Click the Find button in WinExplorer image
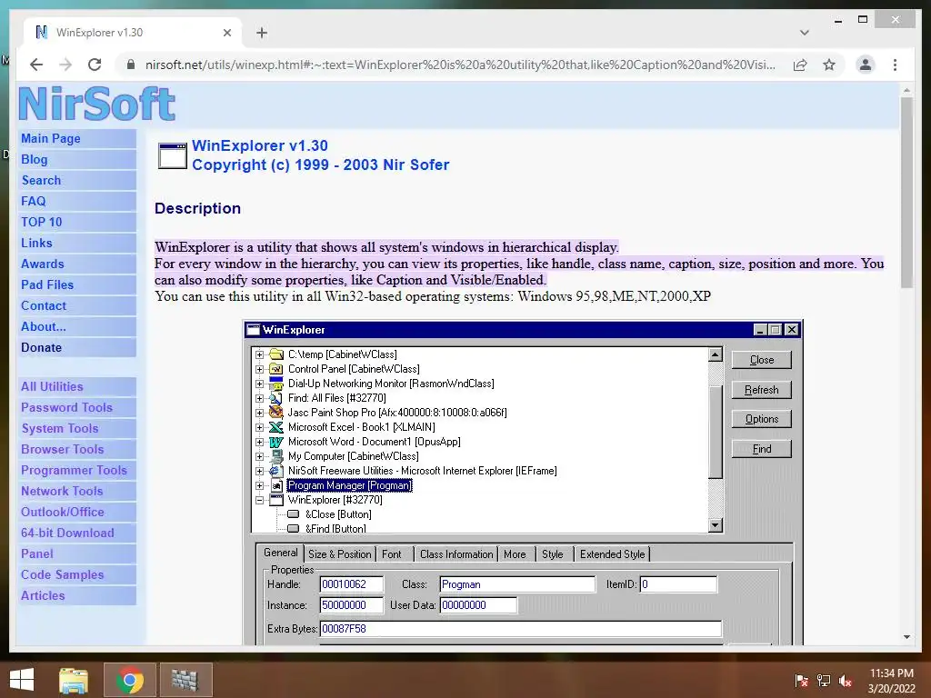Screen dimensions: 931x698 (x=762, y=449)
